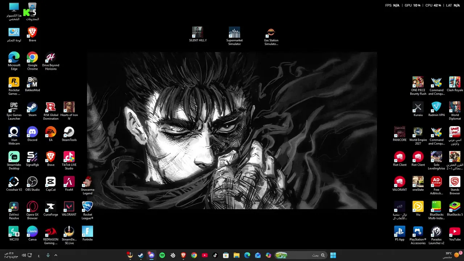
Task: Select the Stands Browser icon
Action: coord(455,186)
